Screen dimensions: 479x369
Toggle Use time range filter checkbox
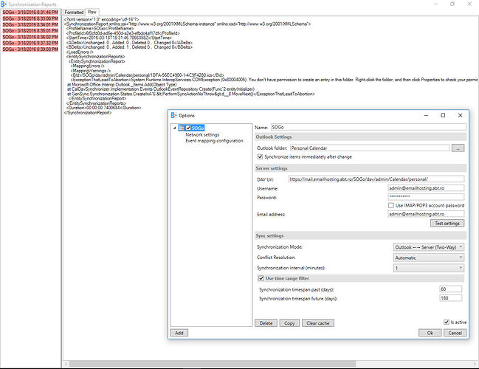click(x=261, y=278)
